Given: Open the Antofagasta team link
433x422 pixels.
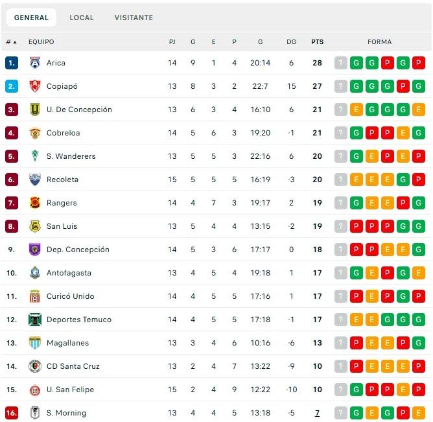Looking at the screenshot, I should (x=69, y=273).
